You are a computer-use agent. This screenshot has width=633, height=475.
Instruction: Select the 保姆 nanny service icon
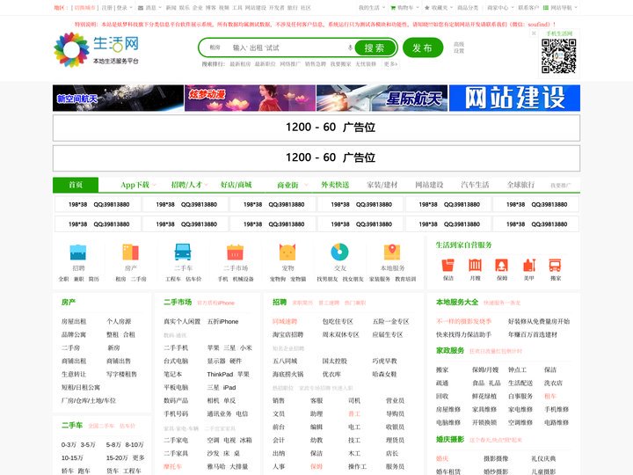click(x=502, y=266)
